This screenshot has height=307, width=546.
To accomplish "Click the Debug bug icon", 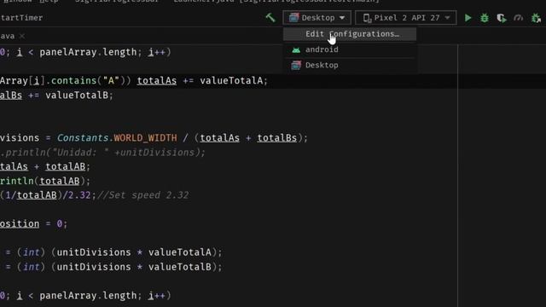I will [485, 18].
